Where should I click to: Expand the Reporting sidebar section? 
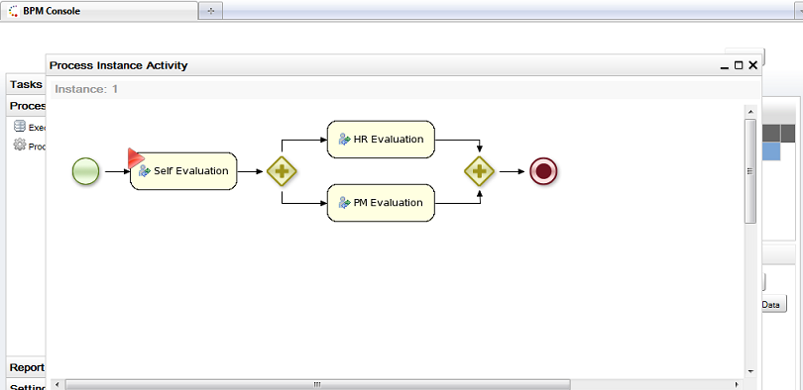[26, 367]
